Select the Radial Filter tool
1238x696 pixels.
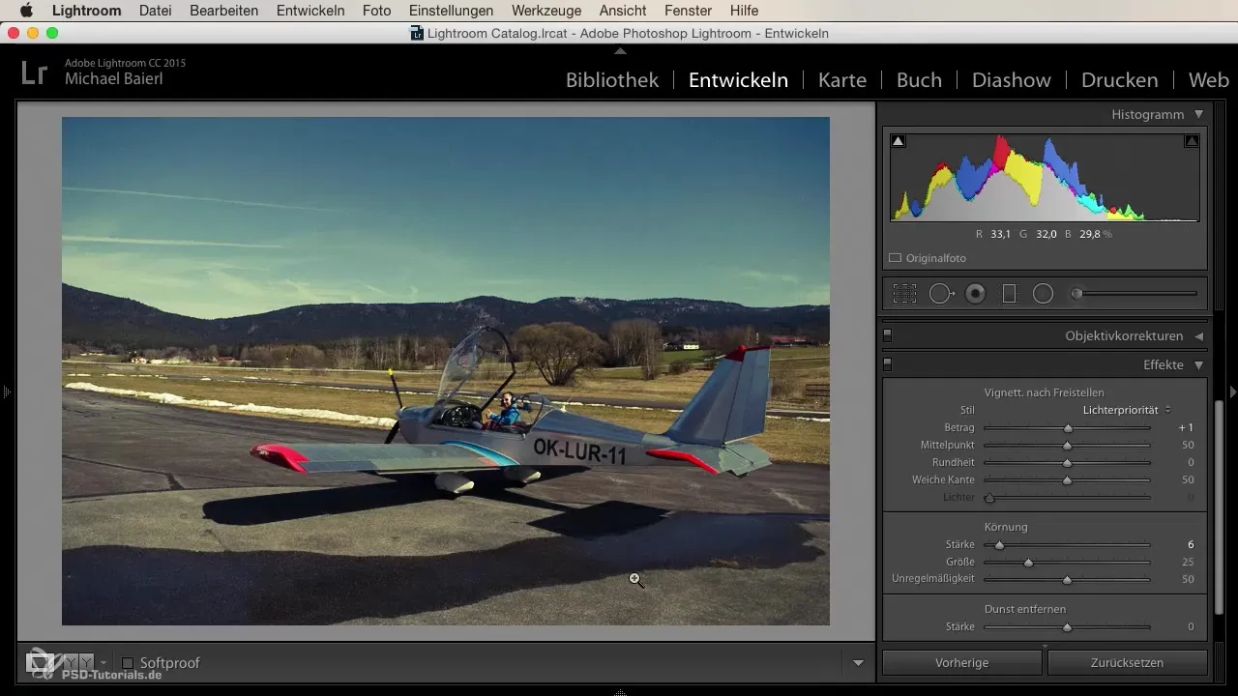click(1043, 294)
